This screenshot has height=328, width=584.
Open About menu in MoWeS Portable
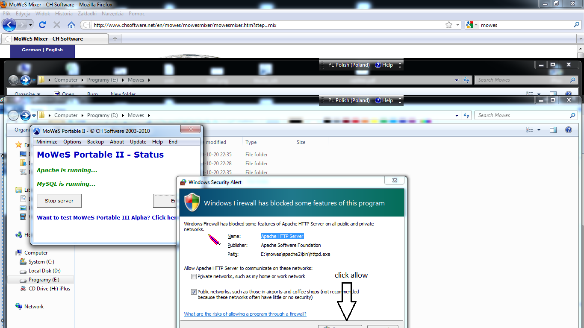pyautogui.click(x=117, y=142)
